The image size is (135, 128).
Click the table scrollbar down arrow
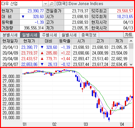coord(131,64)
